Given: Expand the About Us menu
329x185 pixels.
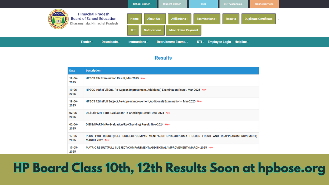Looking at the screenshot, I should tap(155, 19).
